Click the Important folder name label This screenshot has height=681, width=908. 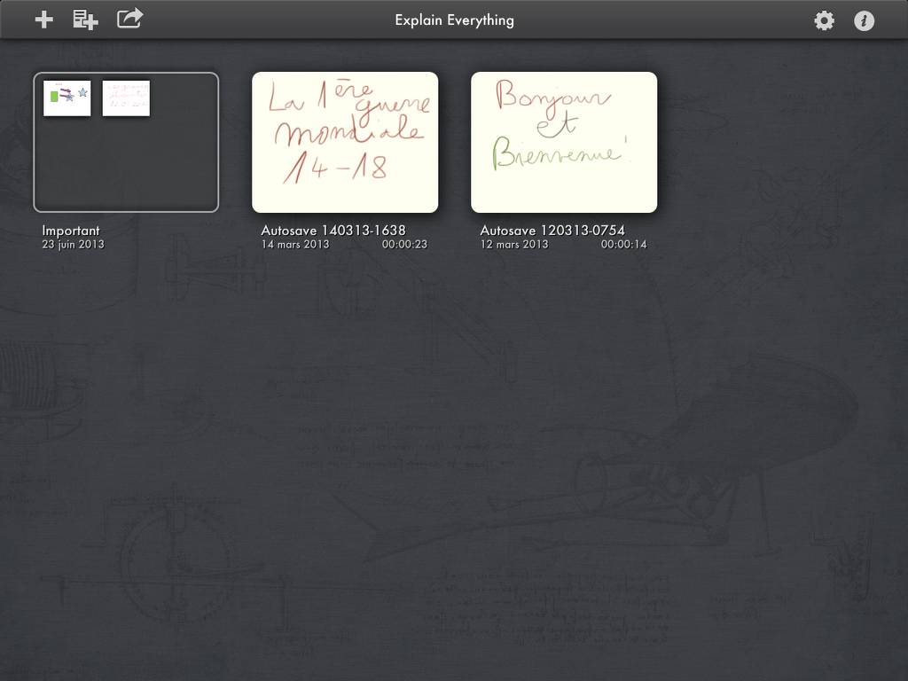click(71, 231)
